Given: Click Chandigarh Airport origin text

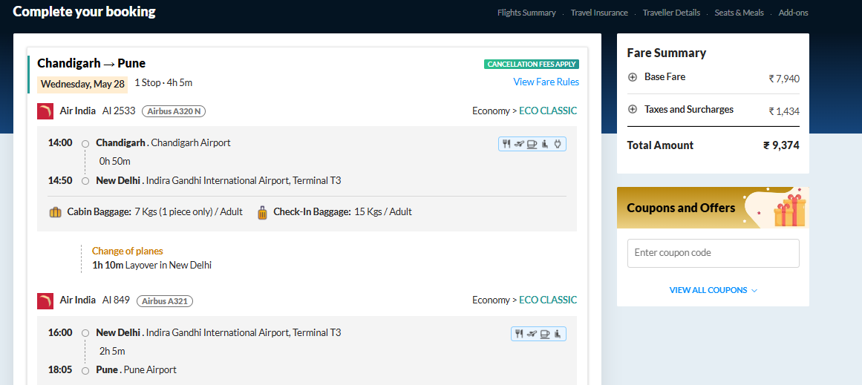Looking at the screenshot, I should [x=191, y=142].
